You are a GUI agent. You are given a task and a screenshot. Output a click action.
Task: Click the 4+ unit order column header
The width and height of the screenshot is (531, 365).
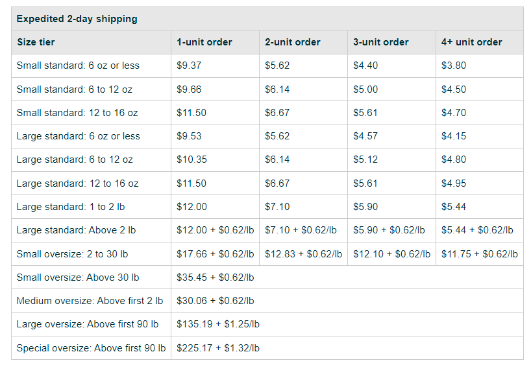pyautogui.click(x=472, y=42)
